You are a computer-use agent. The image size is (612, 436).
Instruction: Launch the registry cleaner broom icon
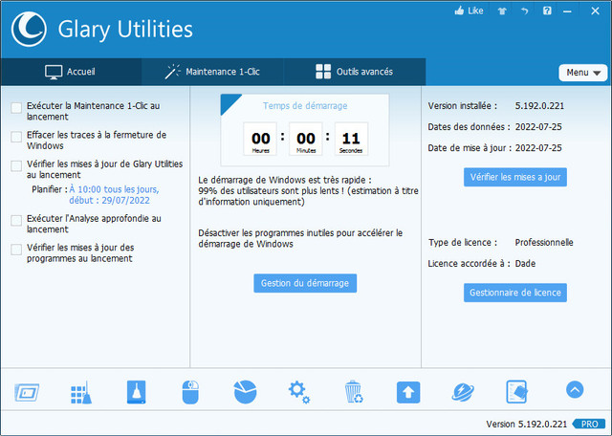(81, 393)
